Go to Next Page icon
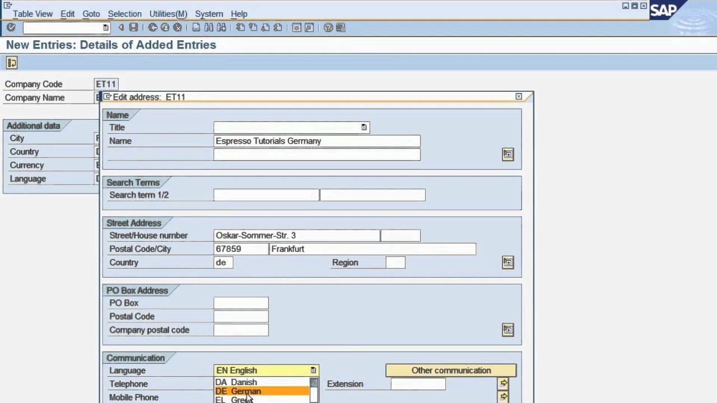 point(265,27)
